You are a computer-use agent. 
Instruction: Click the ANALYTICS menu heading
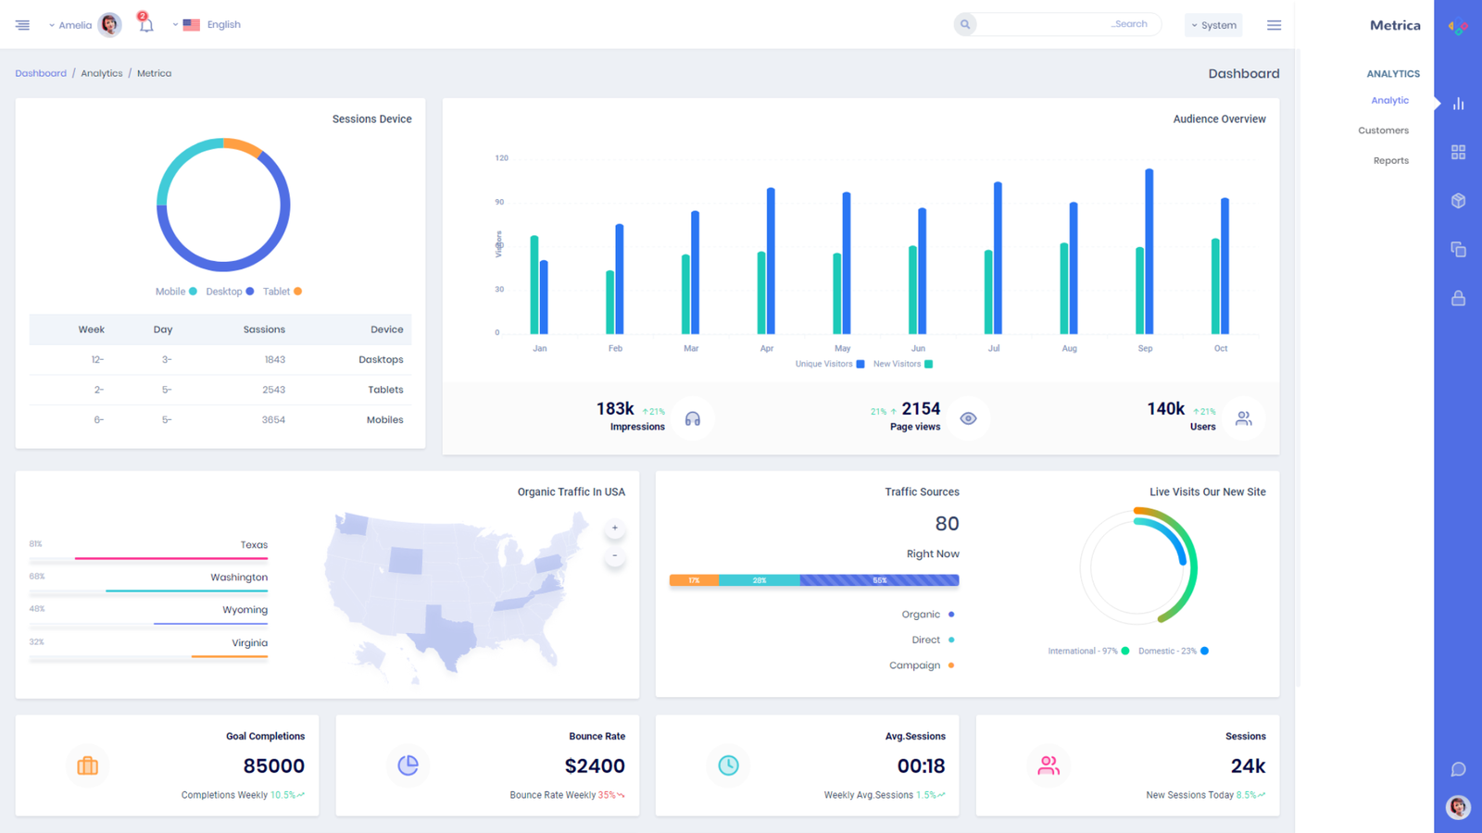point(1393,74)
